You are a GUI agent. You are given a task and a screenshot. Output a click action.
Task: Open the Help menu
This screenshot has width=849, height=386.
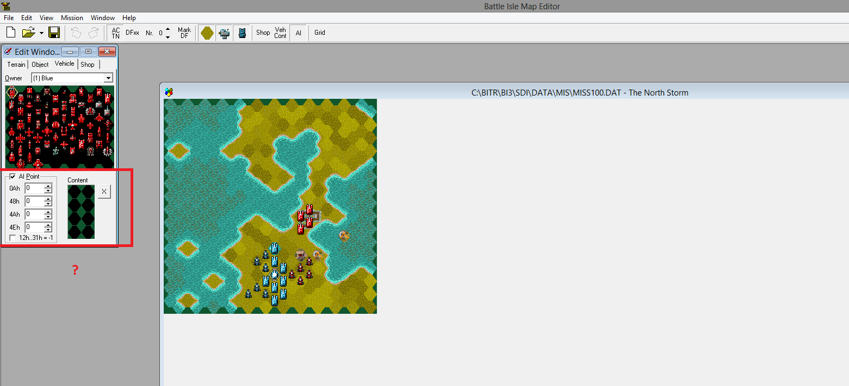(x=129, y=18)
